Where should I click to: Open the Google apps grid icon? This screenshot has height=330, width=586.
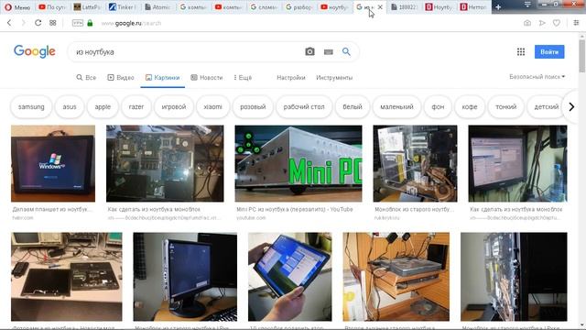[521, 52]
